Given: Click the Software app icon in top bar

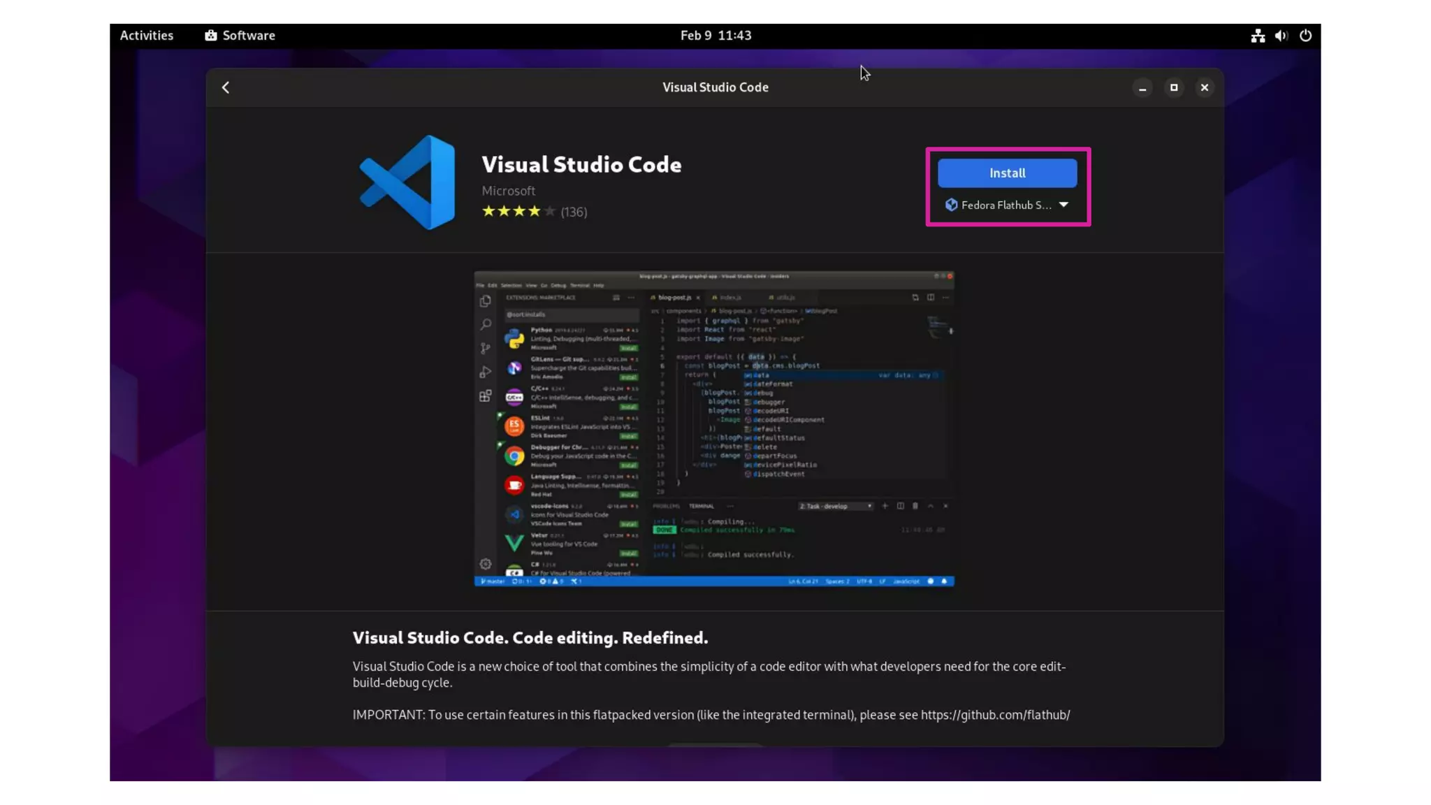Looking at the screenshot, I should pos(211,36).
